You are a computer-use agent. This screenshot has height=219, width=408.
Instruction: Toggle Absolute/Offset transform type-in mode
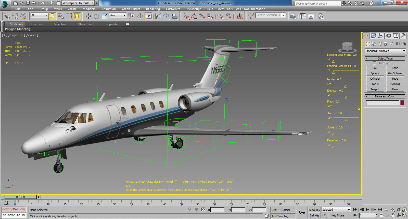tap(203, 210)
